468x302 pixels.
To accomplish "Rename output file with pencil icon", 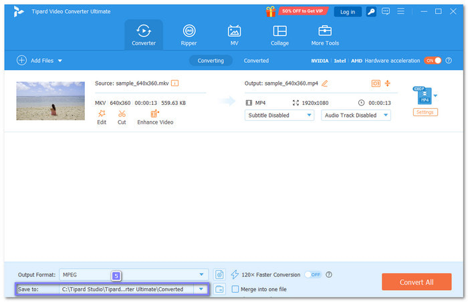I will click(325, 84).
